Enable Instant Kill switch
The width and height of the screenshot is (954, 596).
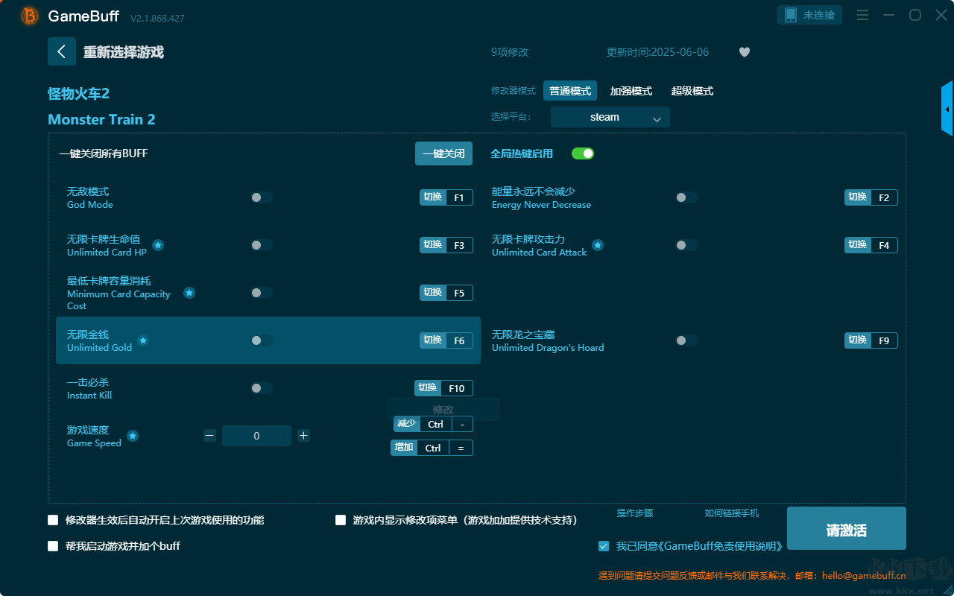pyautogui.click(x=262, y=388)
